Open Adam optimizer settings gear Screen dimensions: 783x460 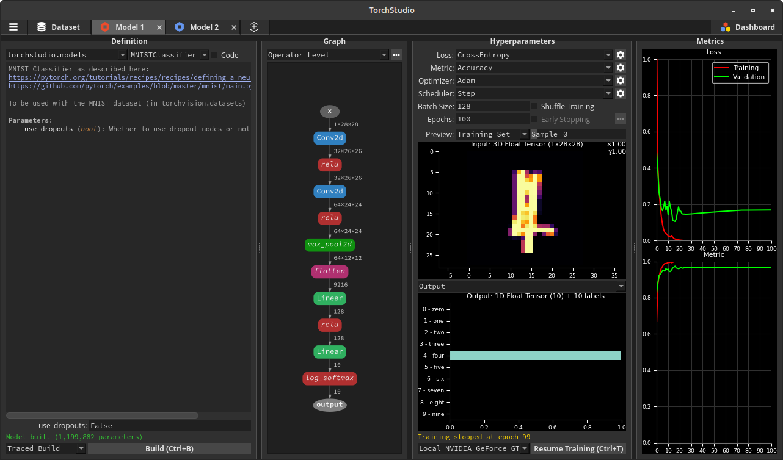pyautogui.click(x=621, y=81)
